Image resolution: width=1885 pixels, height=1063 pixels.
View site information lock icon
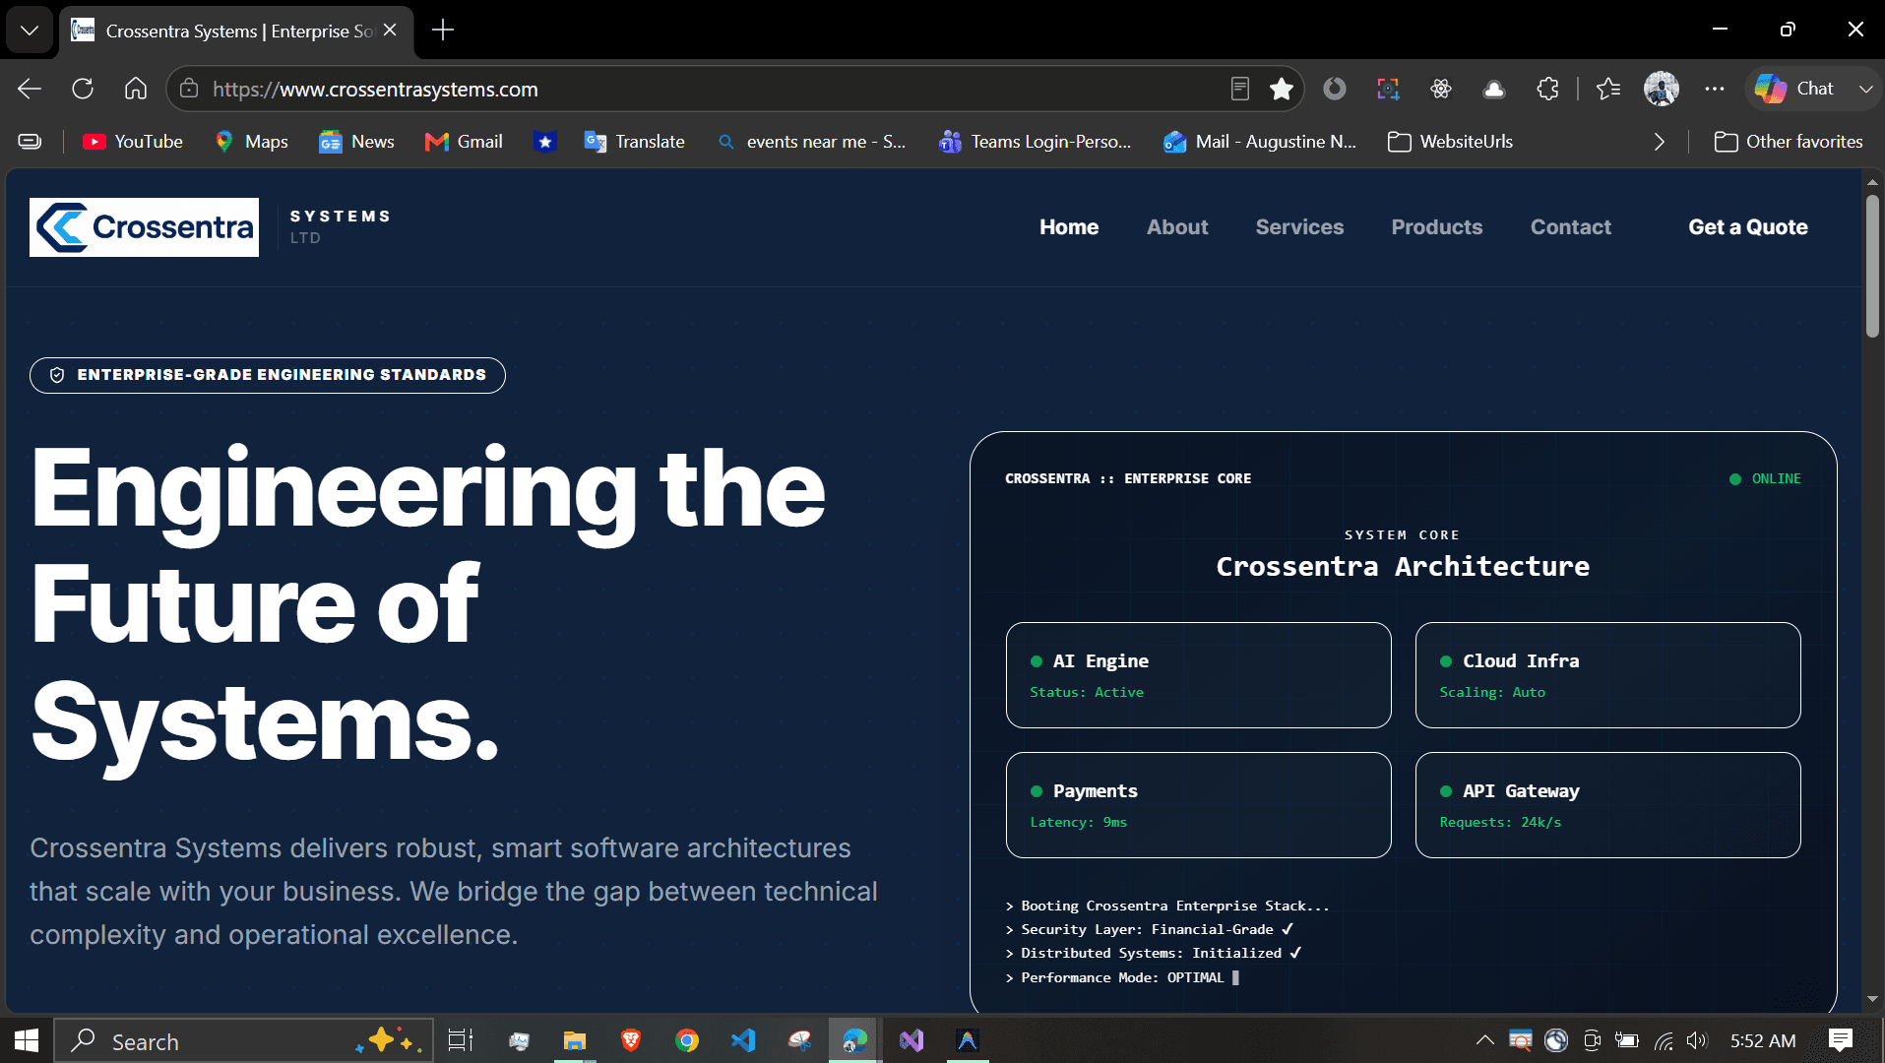point(189,89)
